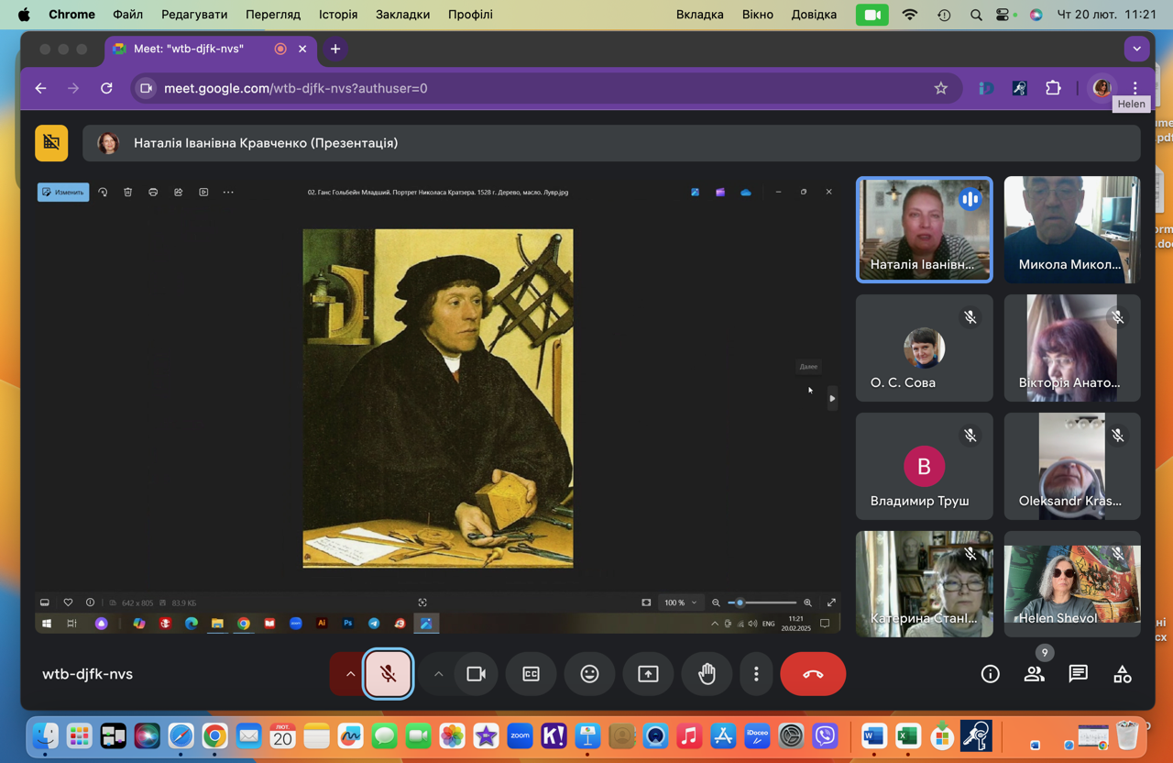The height and width of the screenshot is (763, 1173).
Task: Open the Вкладка menu
Action: (x=700, y=15)
